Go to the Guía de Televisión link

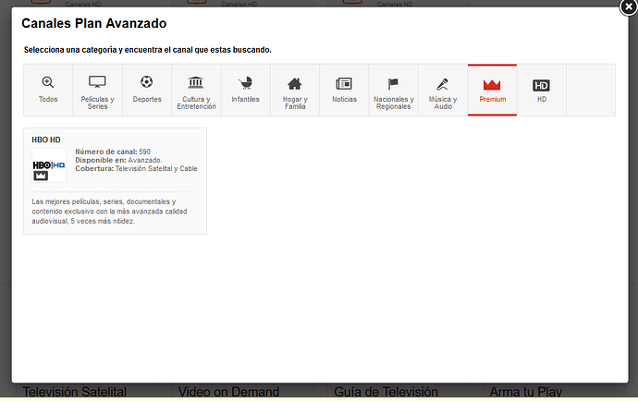tap(386, 392)
